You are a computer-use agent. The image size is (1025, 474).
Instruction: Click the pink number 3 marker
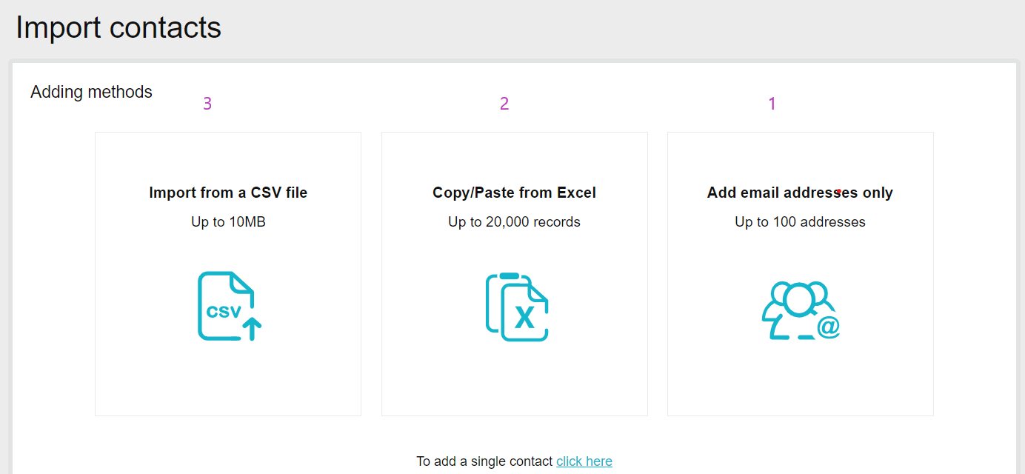pos(207,103)
